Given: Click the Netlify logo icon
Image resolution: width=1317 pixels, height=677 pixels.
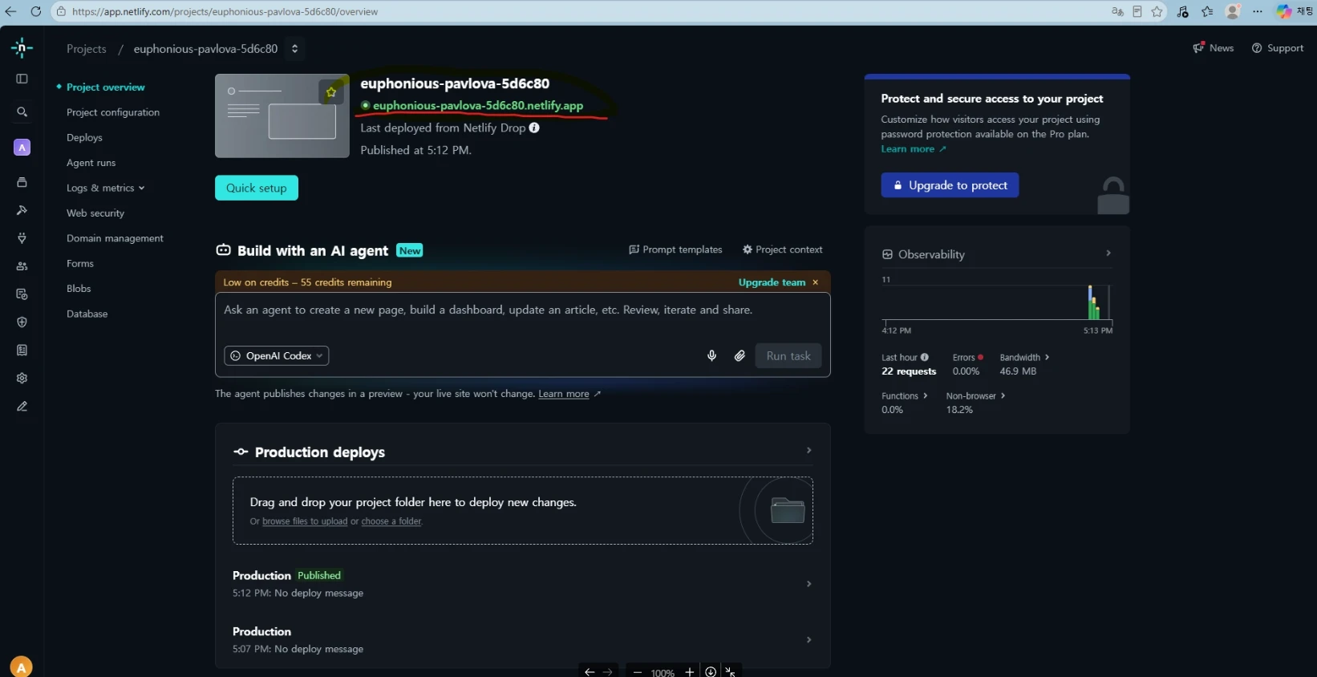Looking at the screenshot, I should click(x=22, y=48).
